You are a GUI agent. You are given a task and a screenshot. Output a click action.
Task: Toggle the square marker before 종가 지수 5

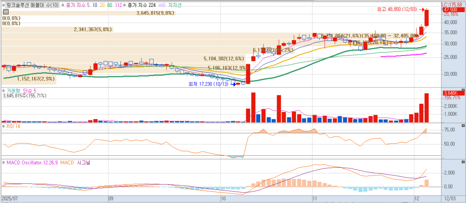pos(63,5)
